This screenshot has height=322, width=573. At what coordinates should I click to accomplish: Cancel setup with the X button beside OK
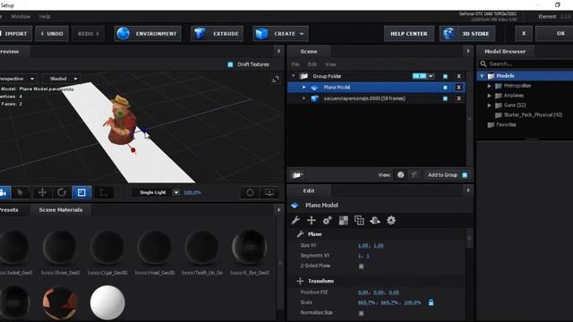tap(524, 34)
